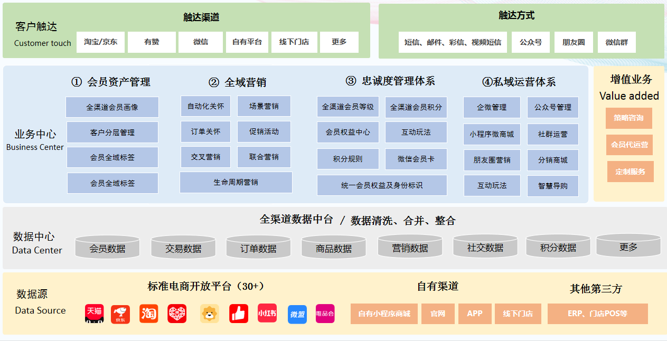Click the 生命周期营销 box
Image resolution: width=667 pixels, height=341 pixels.
pyautogui.click(x=236, y=182)
